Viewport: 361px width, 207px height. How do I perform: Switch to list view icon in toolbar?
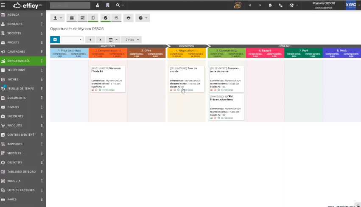[72, 18]
